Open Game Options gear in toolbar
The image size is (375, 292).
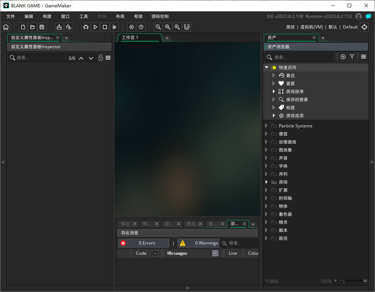tap(132, 27)
